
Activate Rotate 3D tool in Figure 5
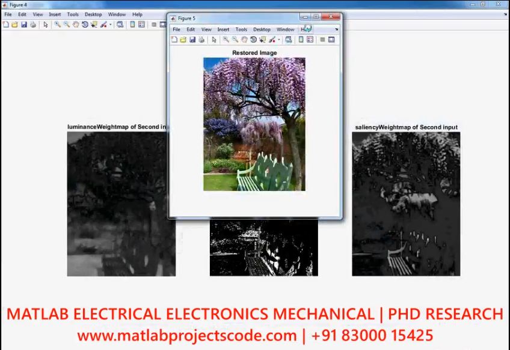253,40
